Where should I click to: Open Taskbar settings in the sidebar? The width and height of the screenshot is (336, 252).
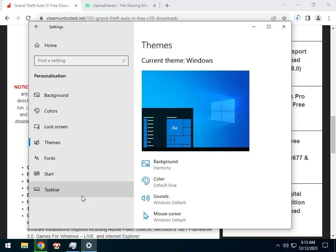click(81, 189)
